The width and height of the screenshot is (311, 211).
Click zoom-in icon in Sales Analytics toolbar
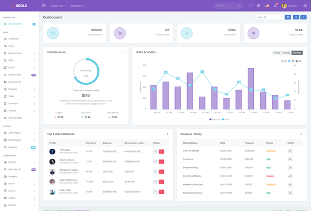click(x=282, y=61)
